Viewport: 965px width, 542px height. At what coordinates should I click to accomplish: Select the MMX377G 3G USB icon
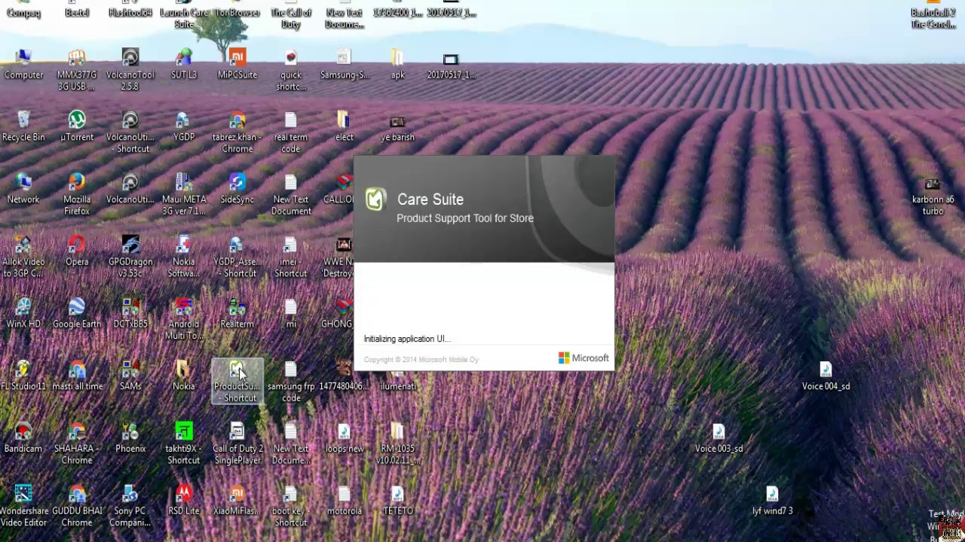click(x=77, y=70)
